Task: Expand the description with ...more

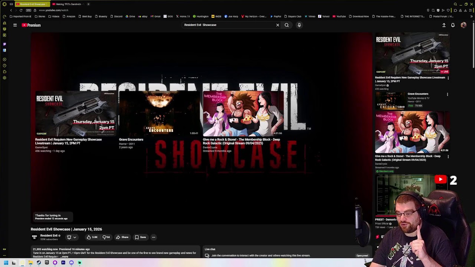Action: [x=64, y=257]
